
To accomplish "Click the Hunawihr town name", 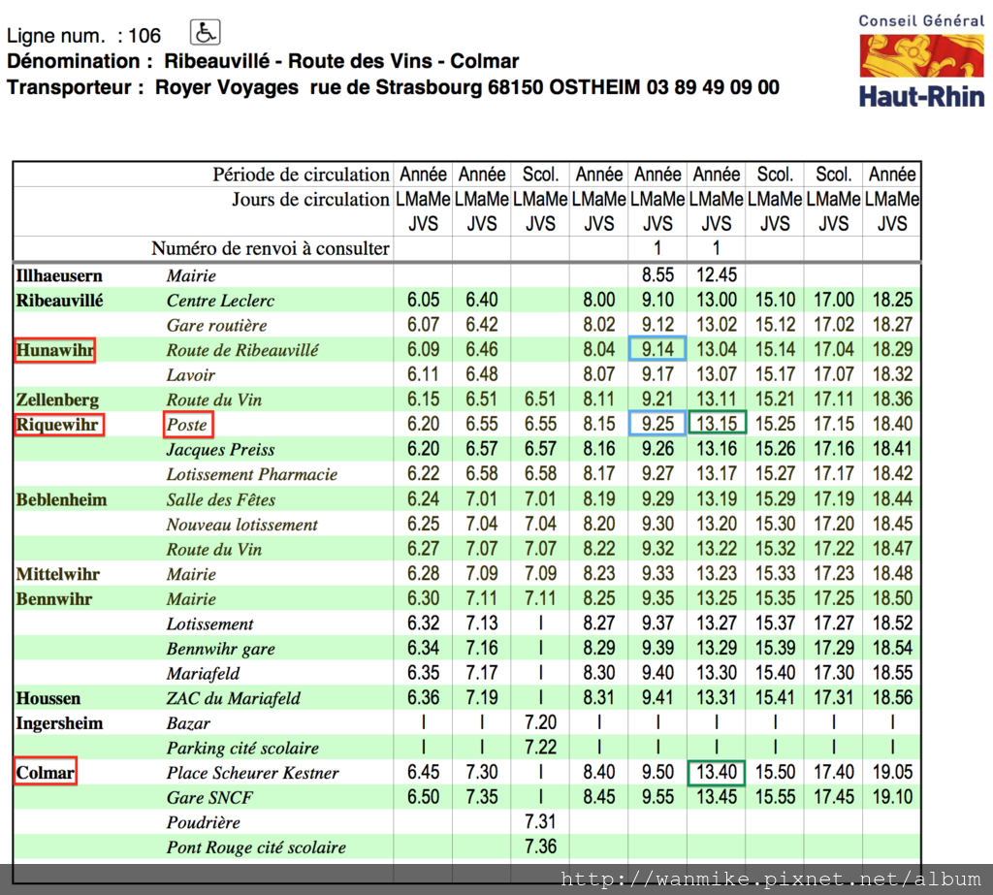I will pos(55,350).
